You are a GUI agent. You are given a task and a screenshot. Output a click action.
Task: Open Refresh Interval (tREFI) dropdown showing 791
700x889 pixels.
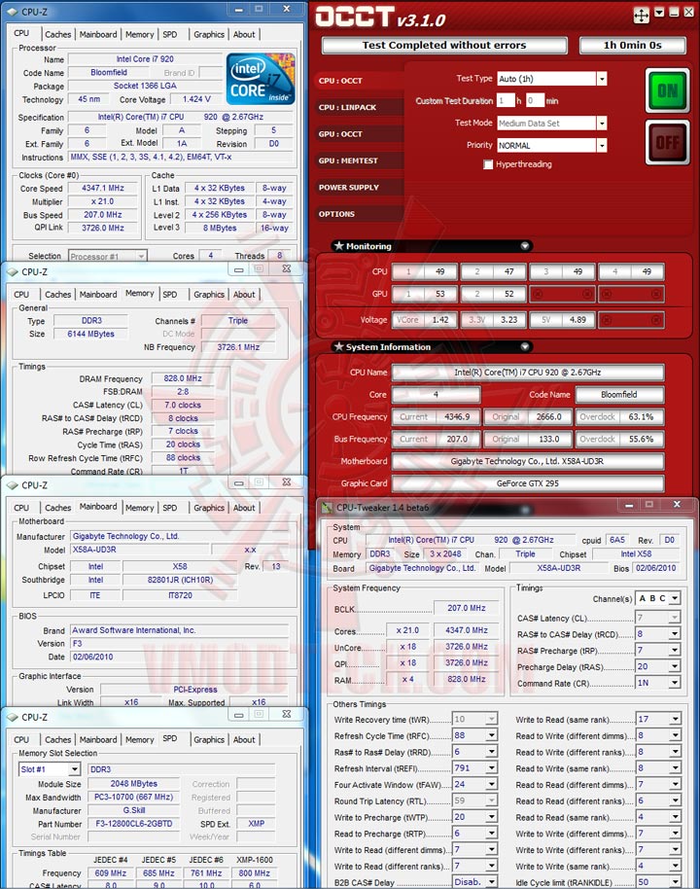(492, 768)
